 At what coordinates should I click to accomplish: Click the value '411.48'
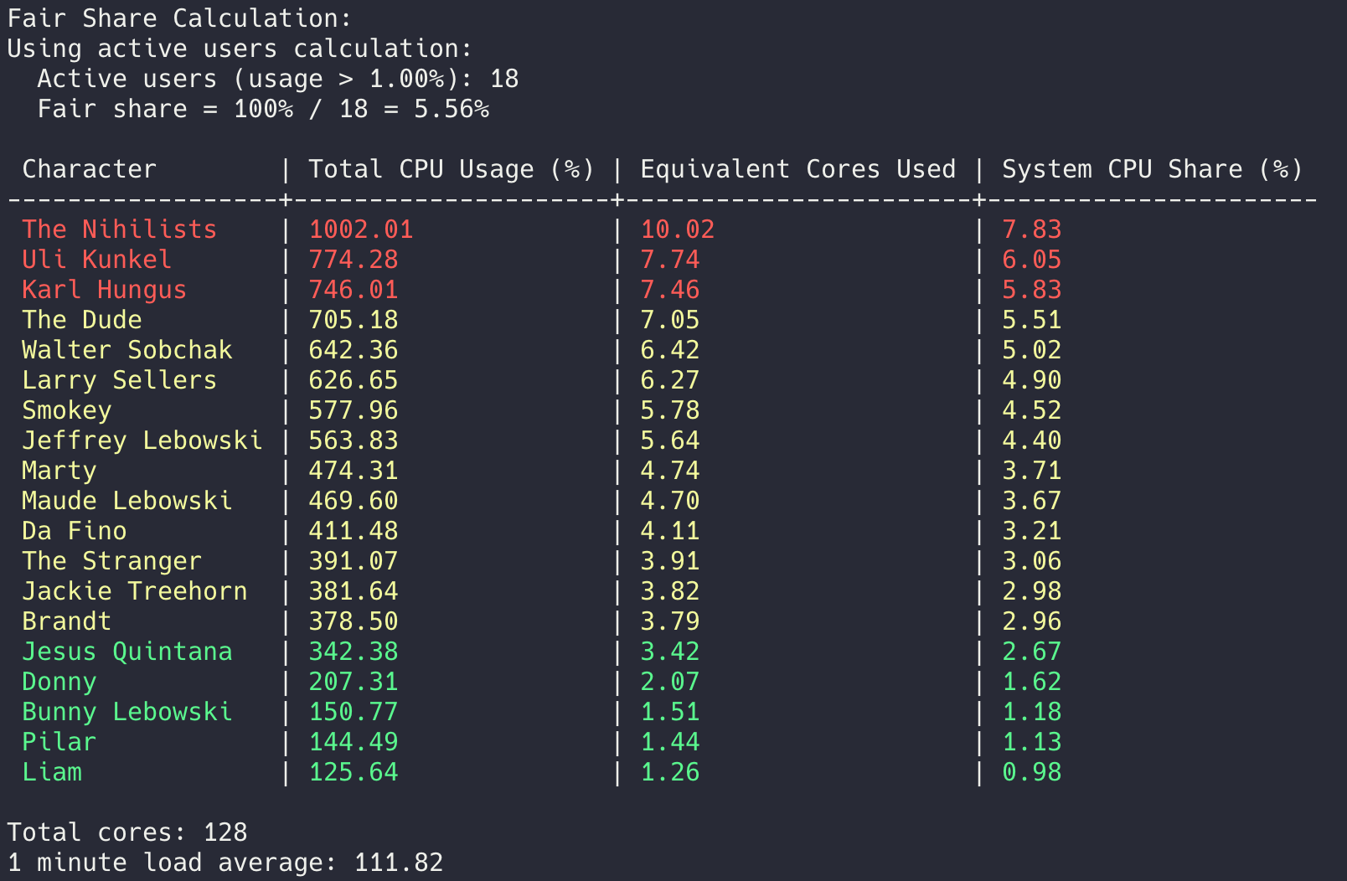coord(354,531)
